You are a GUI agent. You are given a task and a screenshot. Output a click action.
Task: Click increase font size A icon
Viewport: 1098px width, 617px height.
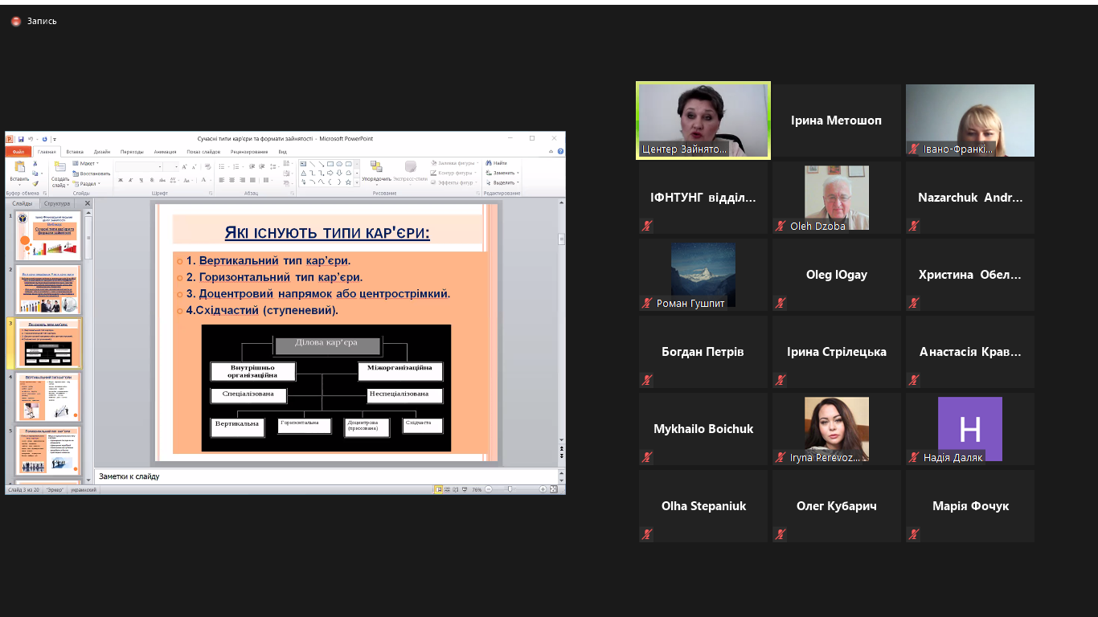pos(184,167)
